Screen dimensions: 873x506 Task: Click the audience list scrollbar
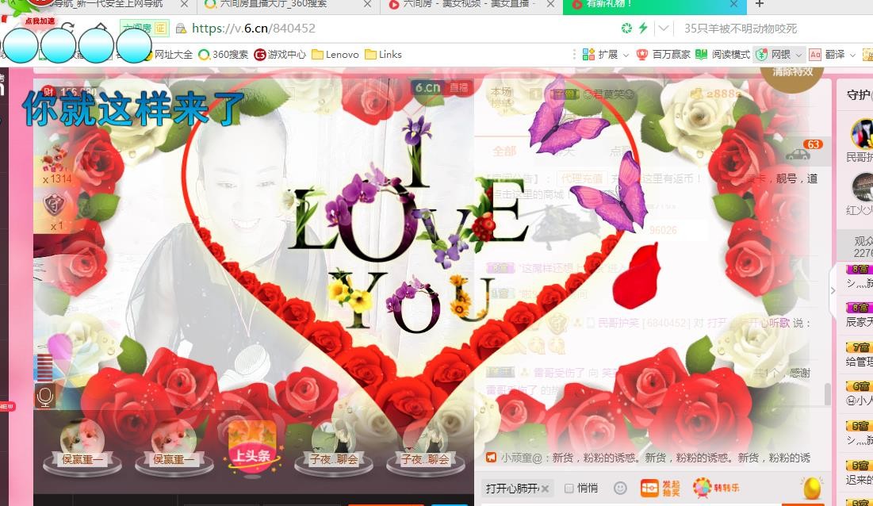[827, 394]
